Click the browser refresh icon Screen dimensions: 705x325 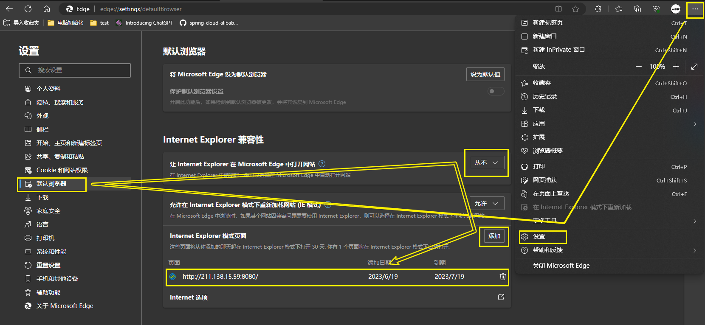(28, 9)
